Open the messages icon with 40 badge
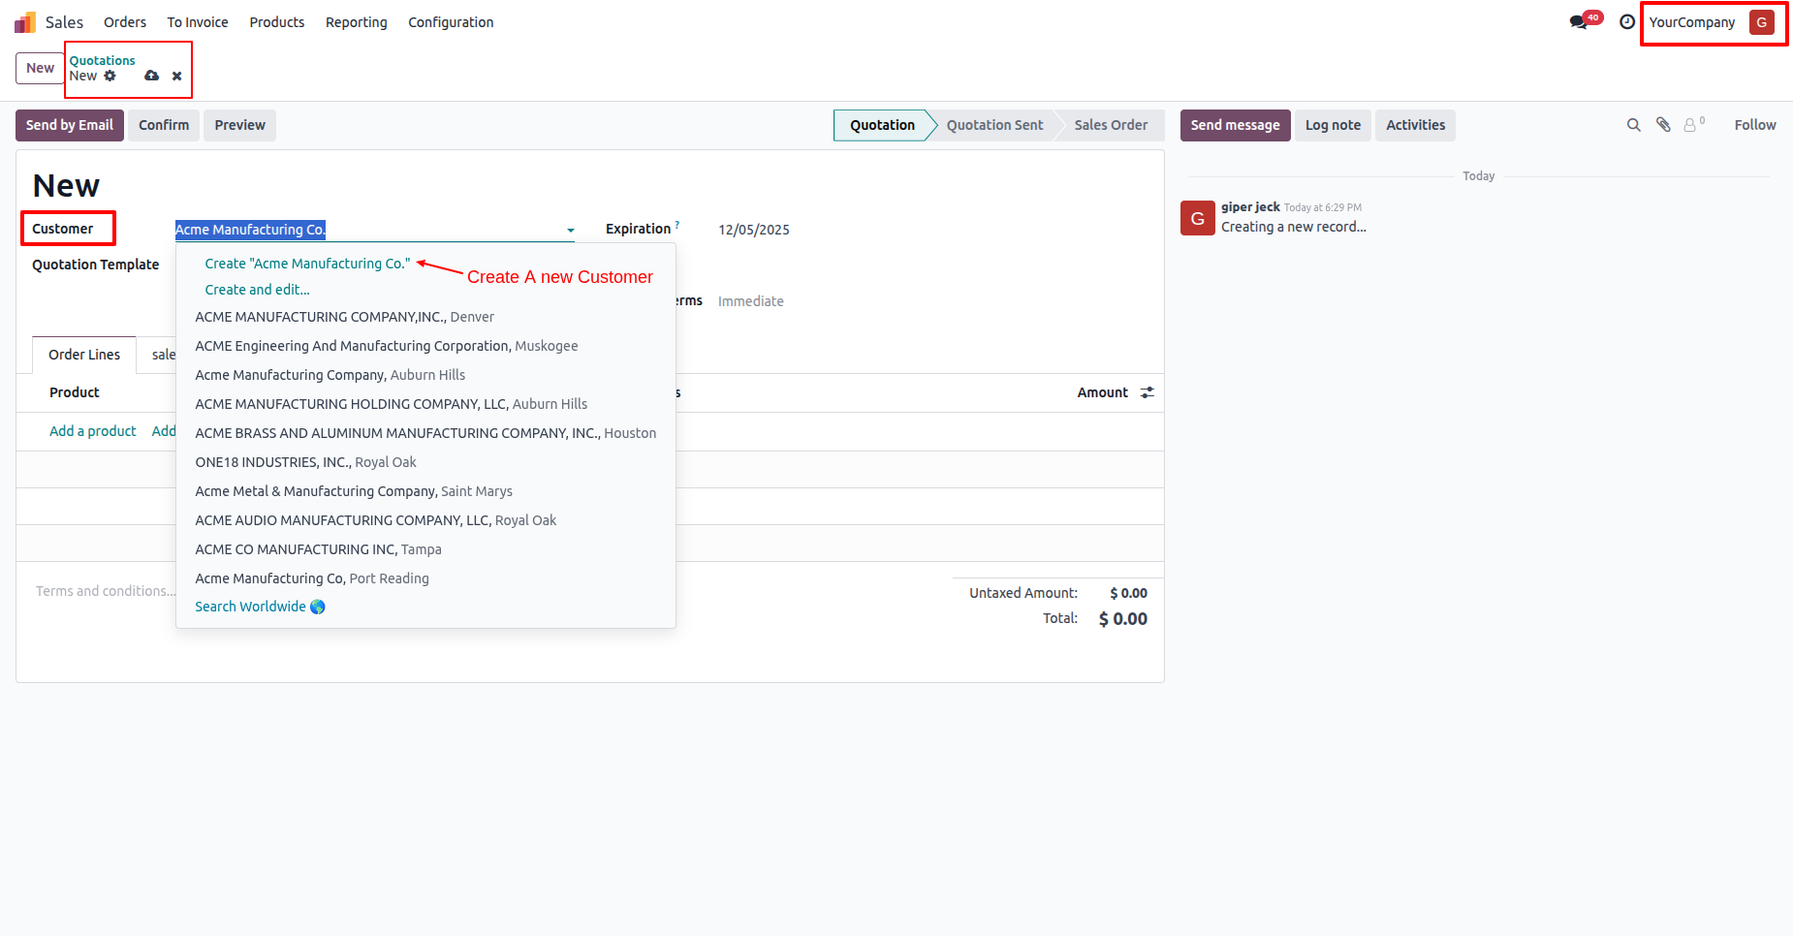 click(1585, 21)
